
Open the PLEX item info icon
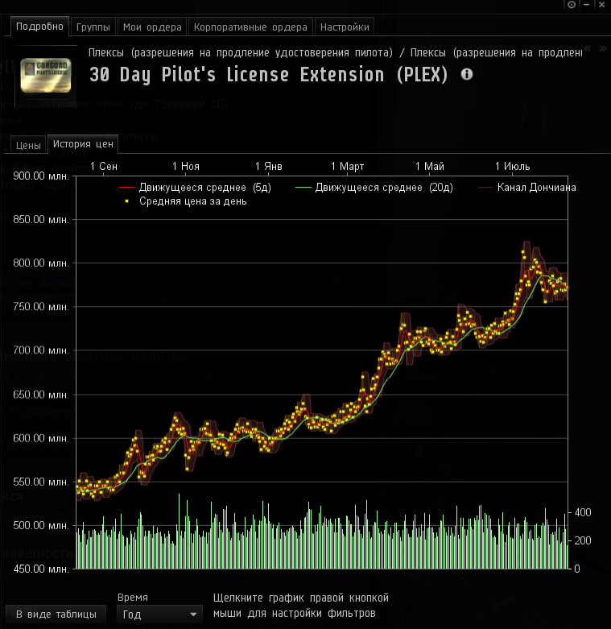[x=467, y=74]
